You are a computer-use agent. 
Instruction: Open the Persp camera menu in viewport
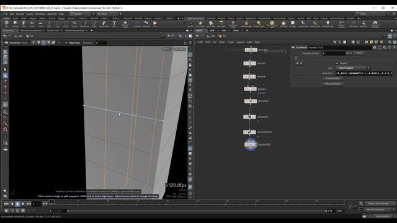[167, 49]
